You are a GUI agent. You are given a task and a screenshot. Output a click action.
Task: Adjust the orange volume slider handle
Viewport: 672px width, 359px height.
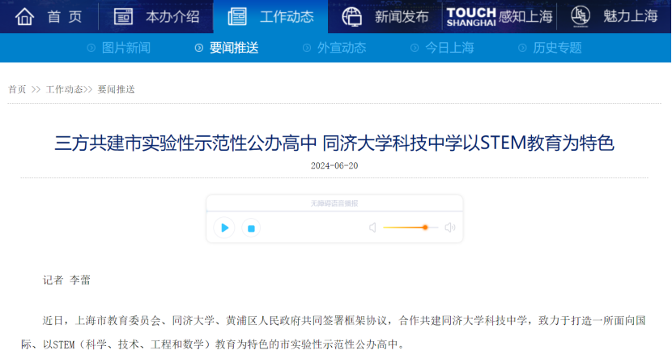click(425, 228)
